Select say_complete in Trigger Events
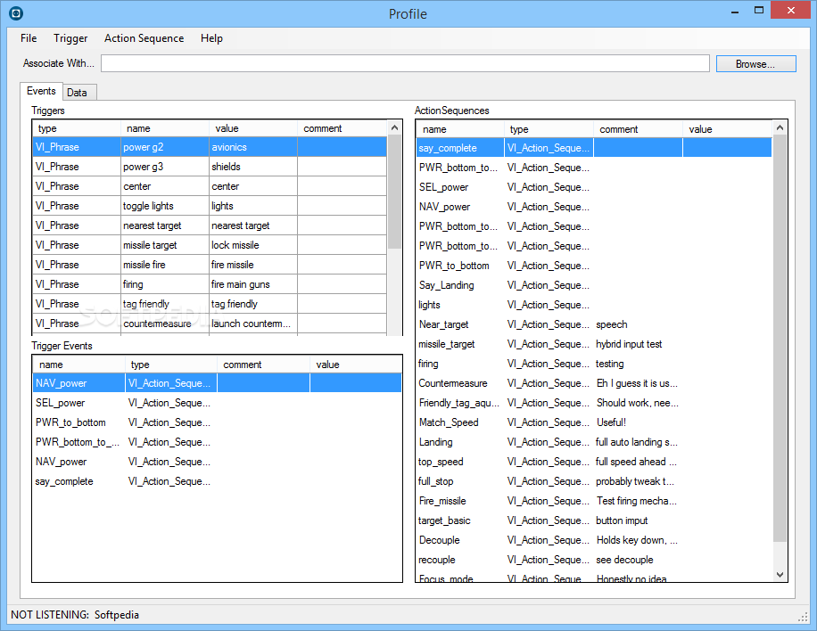This screenshot has width=817, height=631. click(x=218, y=481)
